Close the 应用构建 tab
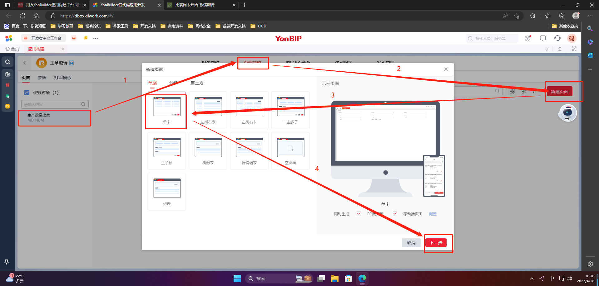The width and height of the screenshot is (599, 286). click(x=63, y=49)
